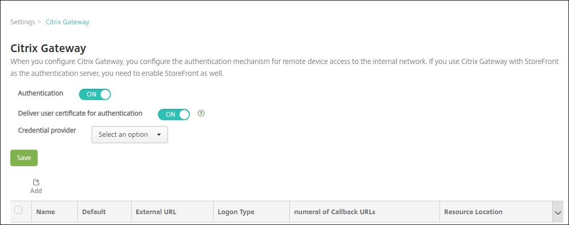Go to Settings in the breadcrumb
The width and height of the screenshot is (569, 225).
point(23,22)
